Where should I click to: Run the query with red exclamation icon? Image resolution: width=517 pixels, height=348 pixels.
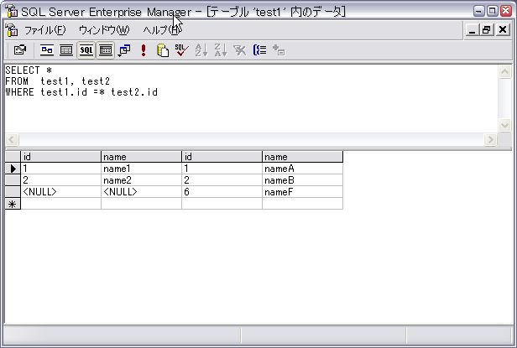144,50
